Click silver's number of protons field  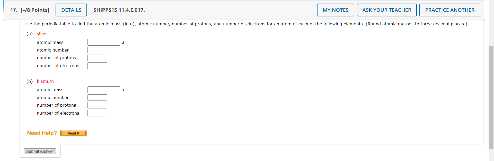(97, 58)
